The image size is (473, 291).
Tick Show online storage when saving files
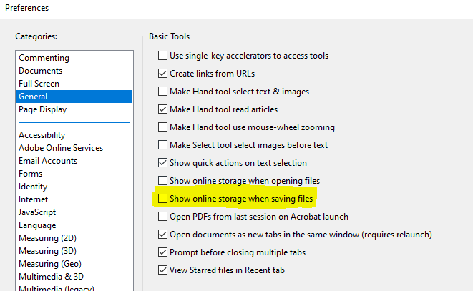162,198
